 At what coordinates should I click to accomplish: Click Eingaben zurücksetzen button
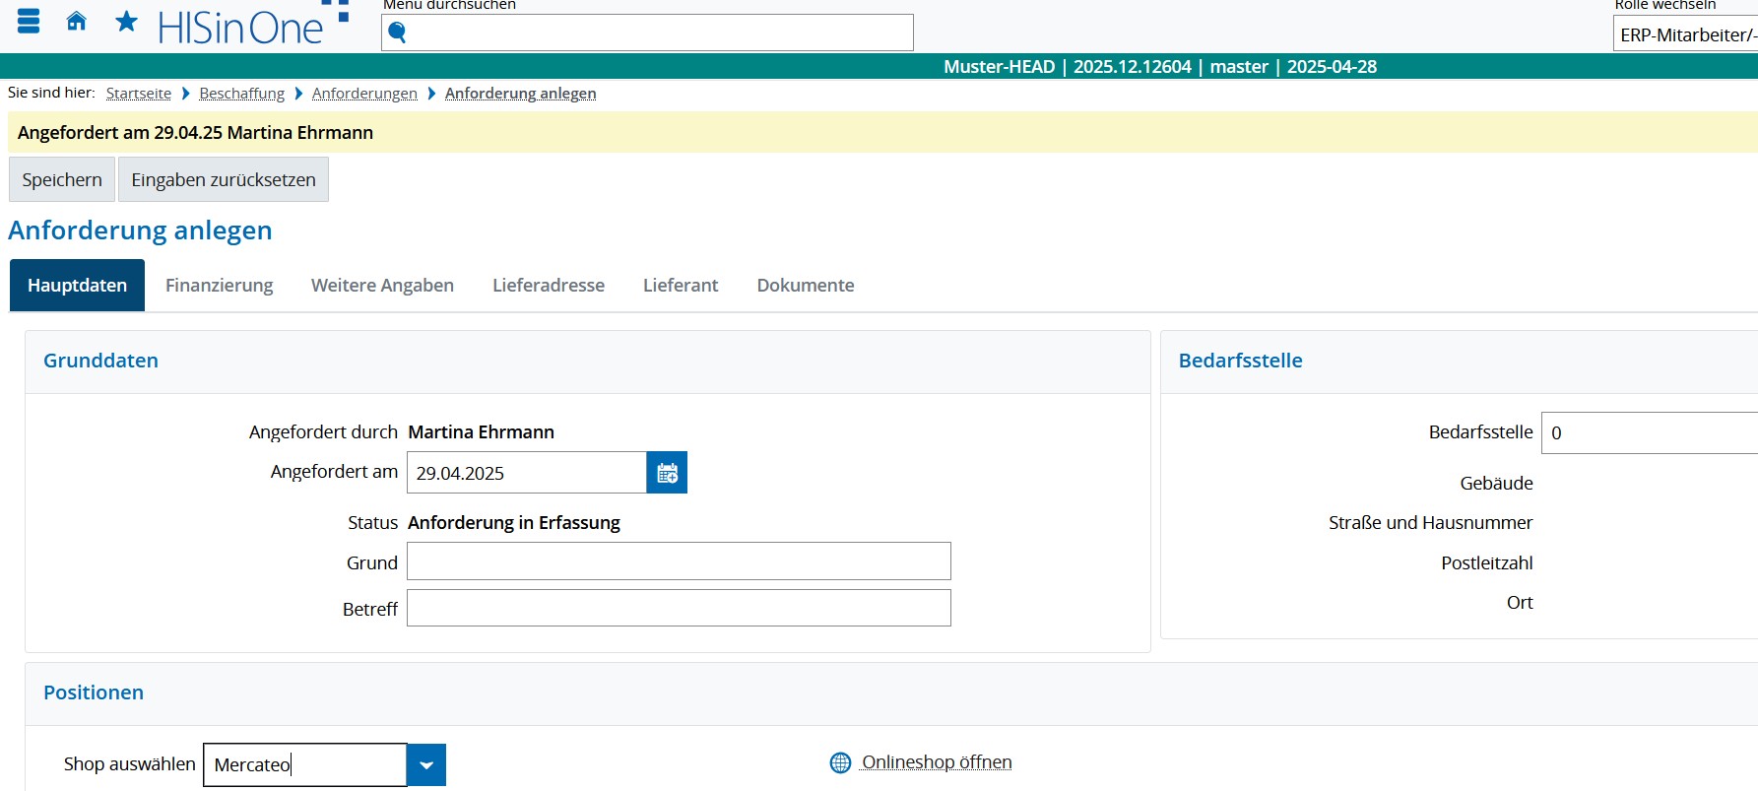tap(224, 179)
